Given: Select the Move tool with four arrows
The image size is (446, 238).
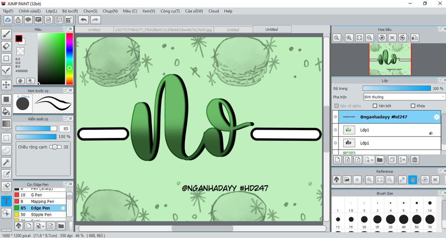Looking at the screenshot, I should pos(6,84).
